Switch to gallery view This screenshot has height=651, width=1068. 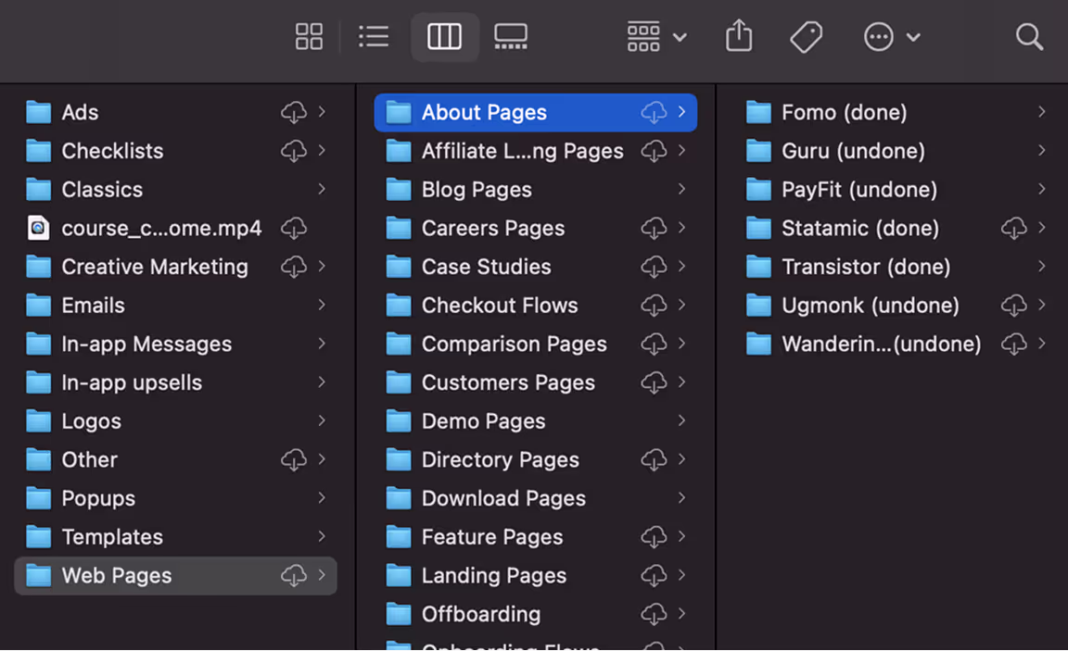[x=511, y=37]
